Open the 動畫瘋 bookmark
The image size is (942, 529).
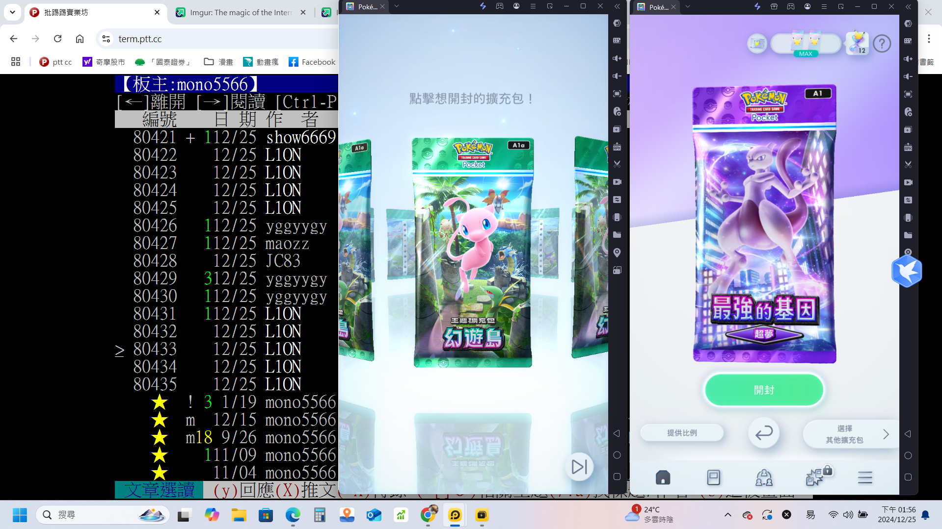pos(261,62)
